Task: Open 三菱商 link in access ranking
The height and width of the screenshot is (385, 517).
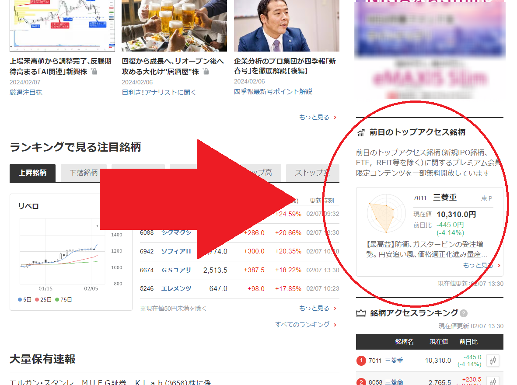Action: pos(394,382)
